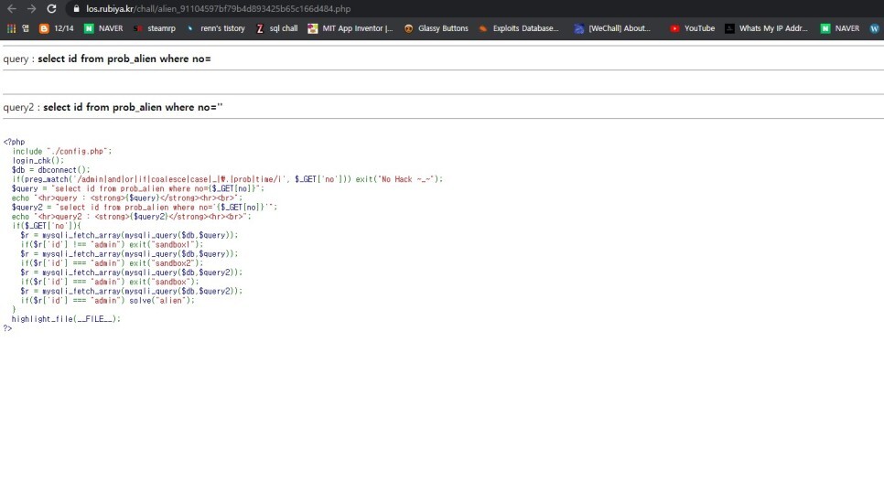
Task: Click query2 text ending with no=''
Action: [x=133, y=107]
